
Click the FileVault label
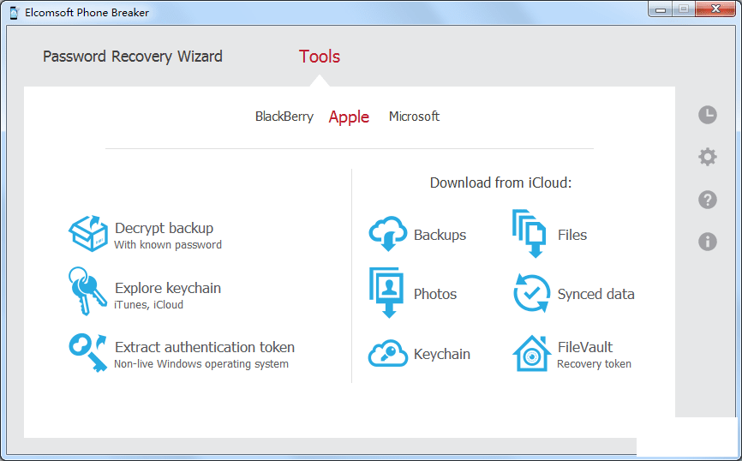585,347
